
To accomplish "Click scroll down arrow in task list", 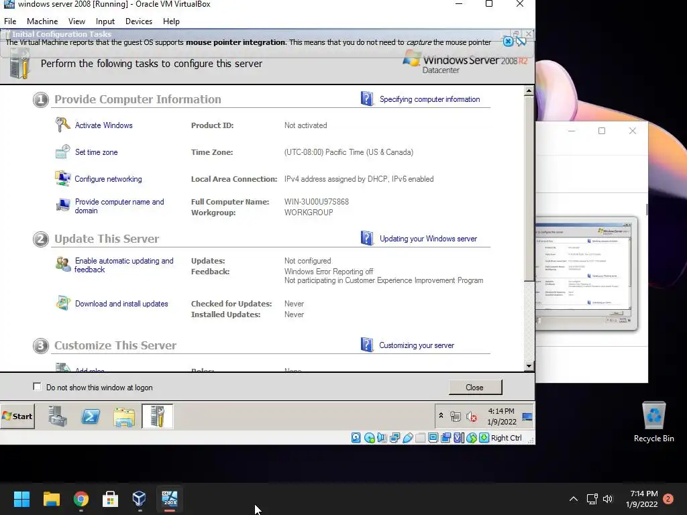I will pyautogui.click(x=529, y=365).
